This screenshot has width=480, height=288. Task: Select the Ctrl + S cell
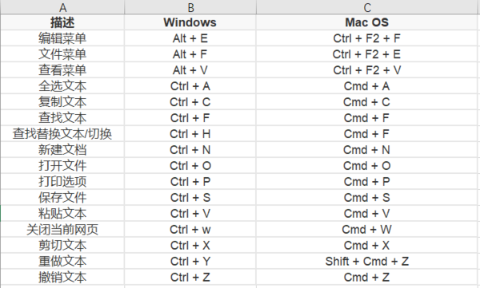(x=190, y=197)
